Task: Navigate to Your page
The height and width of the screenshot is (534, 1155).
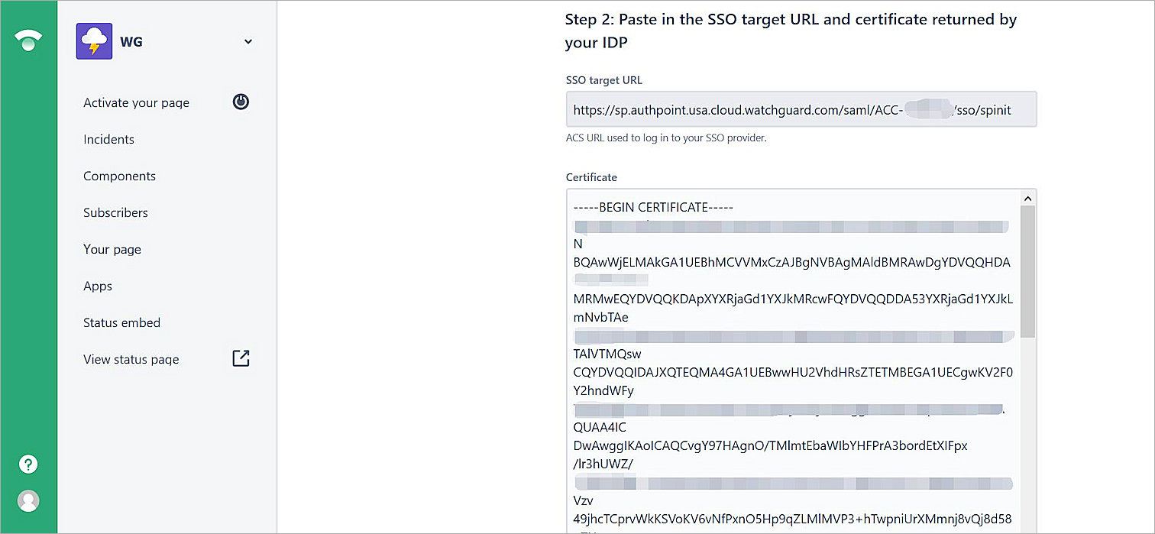Action: click(x=112, y=250)
